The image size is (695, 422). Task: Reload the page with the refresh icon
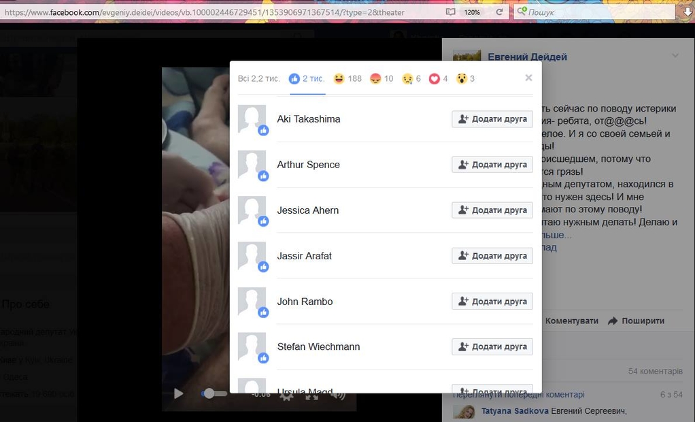[x=499, y=12]
